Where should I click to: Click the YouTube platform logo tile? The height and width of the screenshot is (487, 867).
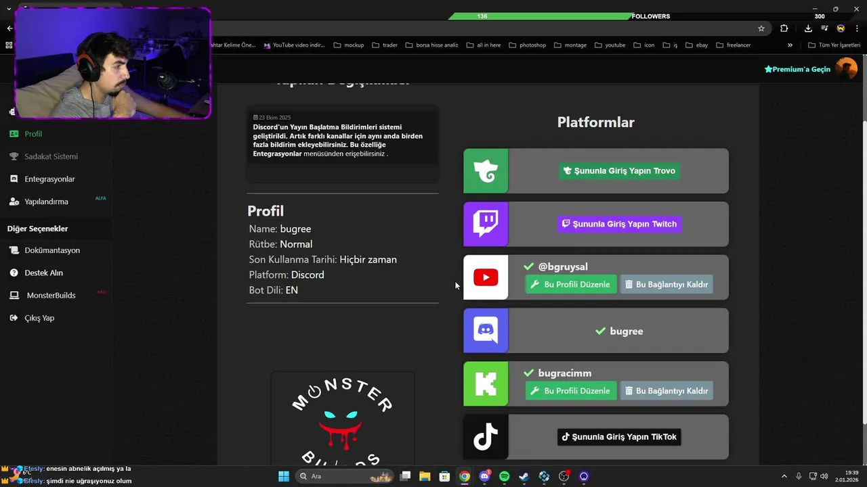(486, 277)
